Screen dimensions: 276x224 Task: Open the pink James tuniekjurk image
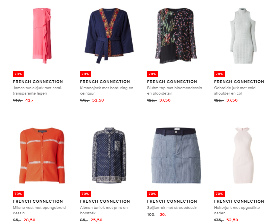pos(42,36)
